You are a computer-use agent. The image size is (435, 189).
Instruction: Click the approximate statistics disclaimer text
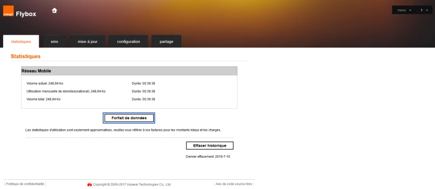(123, 130)
